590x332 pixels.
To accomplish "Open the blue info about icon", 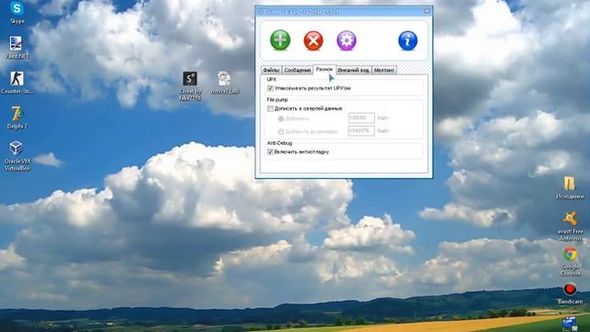I will pyautogui.click(x=407, y=41).
